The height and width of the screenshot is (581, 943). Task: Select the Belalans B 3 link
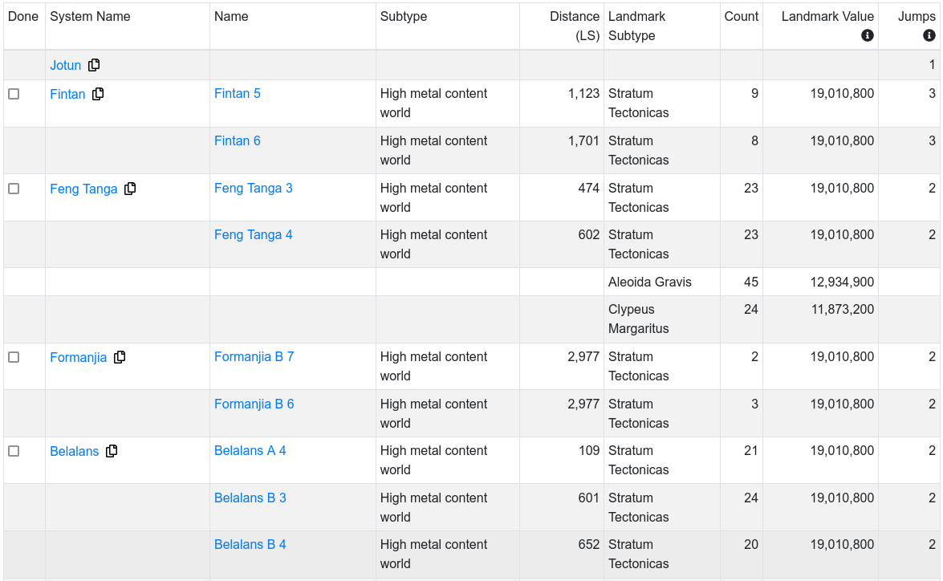250,498
